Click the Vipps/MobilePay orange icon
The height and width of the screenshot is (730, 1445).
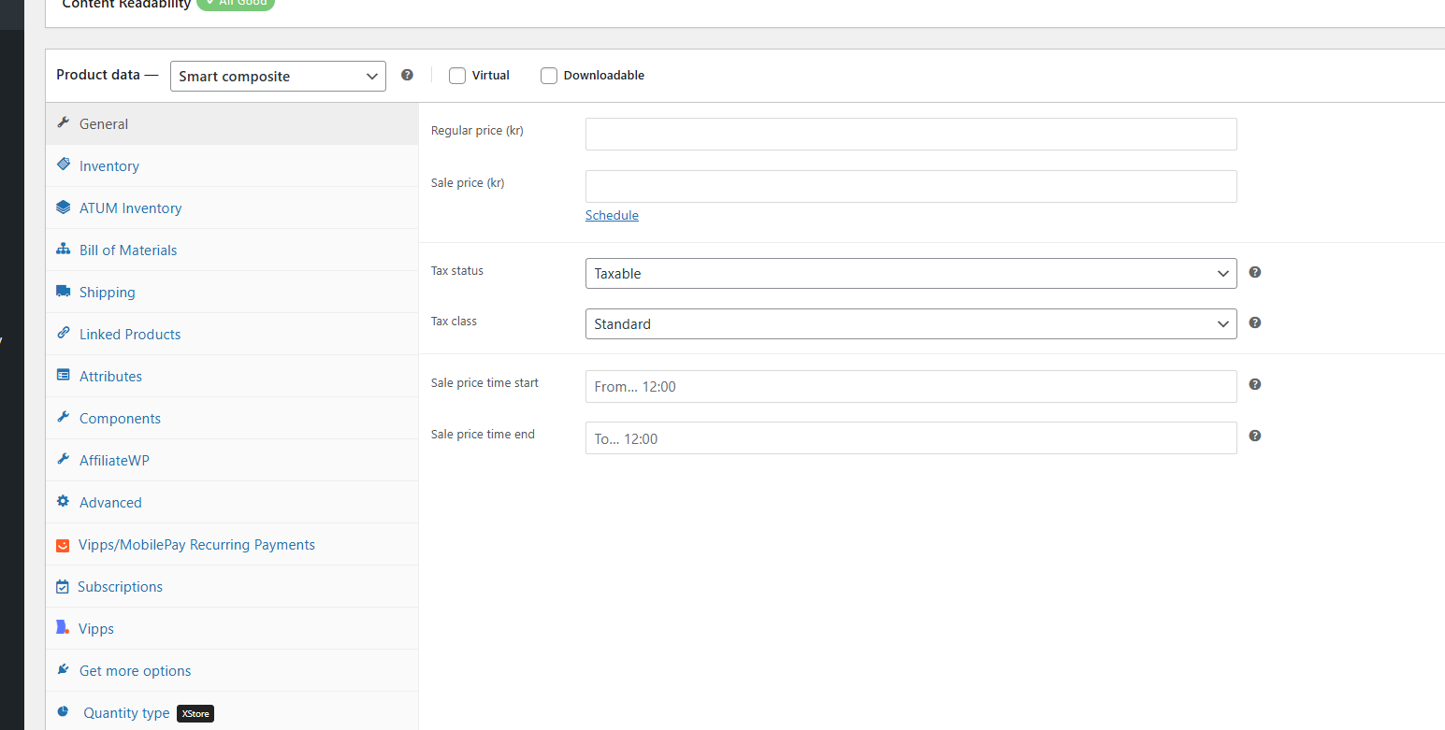click(x=63, y=545)
